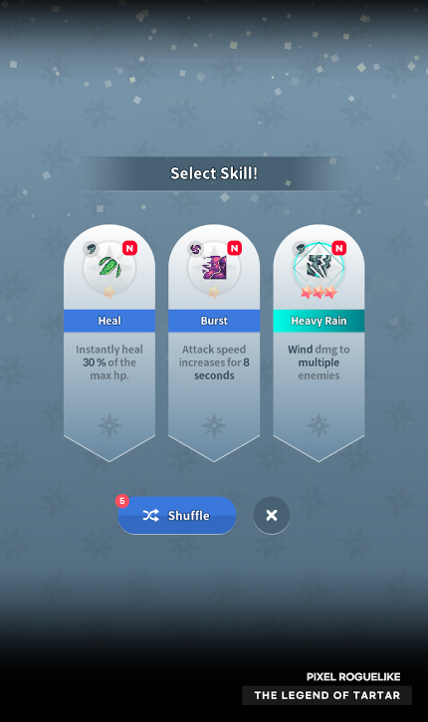Select the Heavy Rain title bar

[319, 321]
